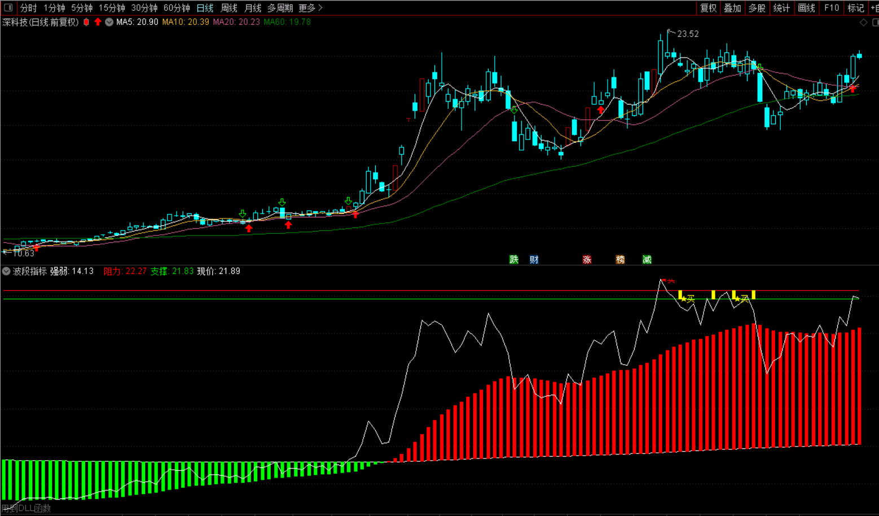Click the 榜 event marker icon
This screenshot has width=879, height=516.
point(620,260)
